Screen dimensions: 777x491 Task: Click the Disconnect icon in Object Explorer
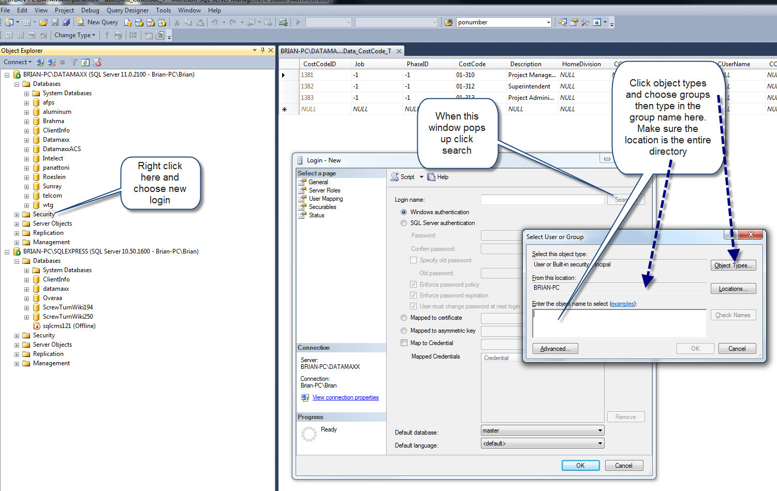tap(51, 62)
